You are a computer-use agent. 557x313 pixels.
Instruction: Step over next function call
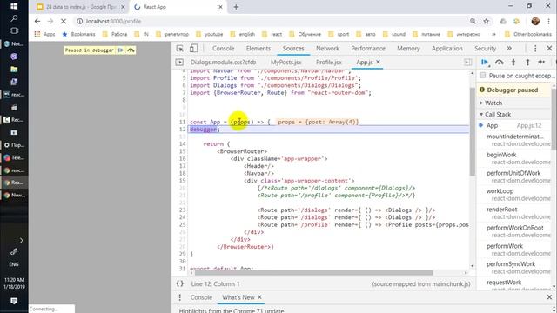499,63
